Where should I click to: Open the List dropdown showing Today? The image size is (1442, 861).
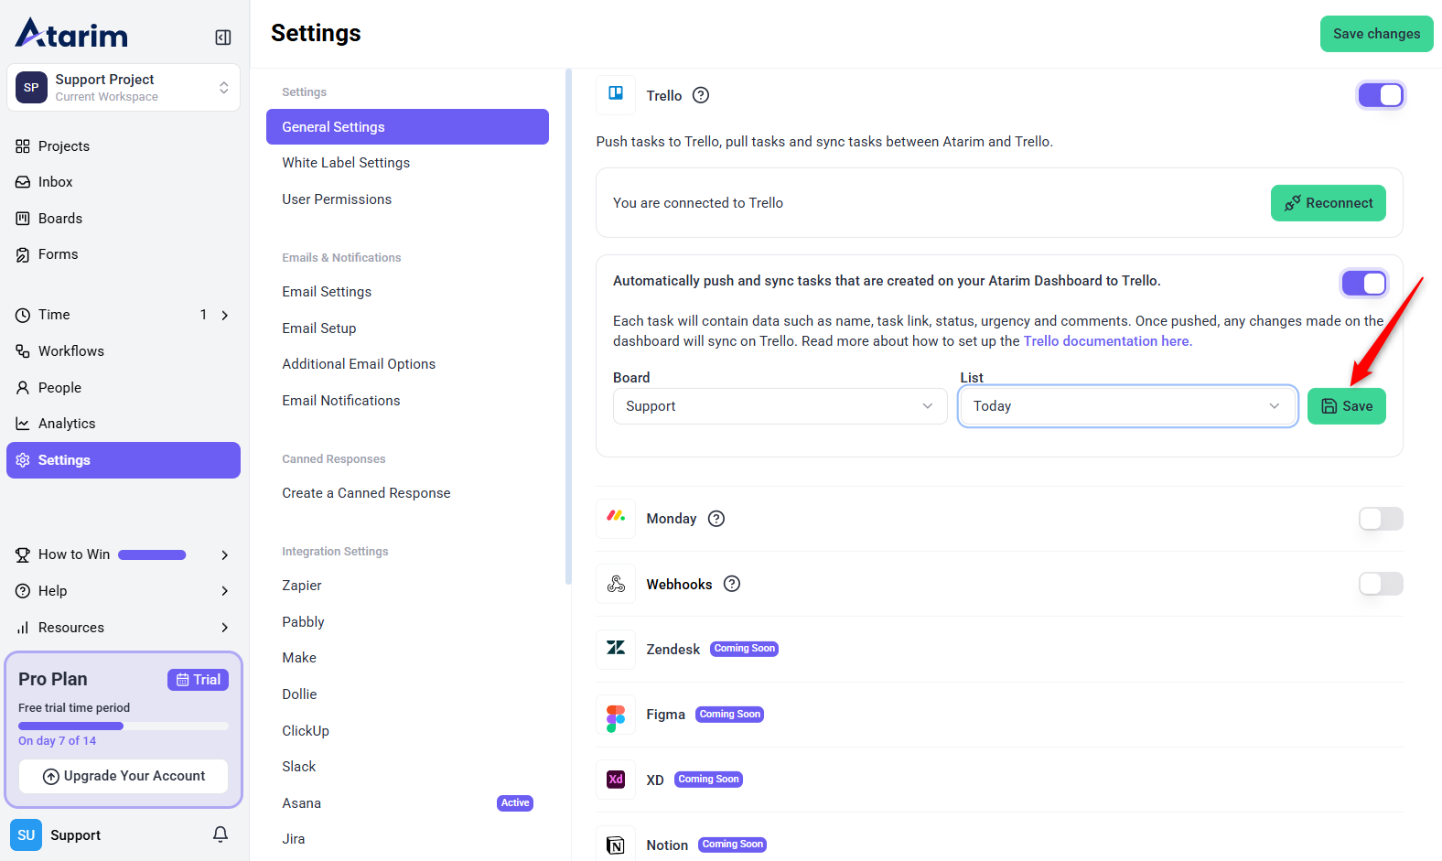(x=1127, y=406)
